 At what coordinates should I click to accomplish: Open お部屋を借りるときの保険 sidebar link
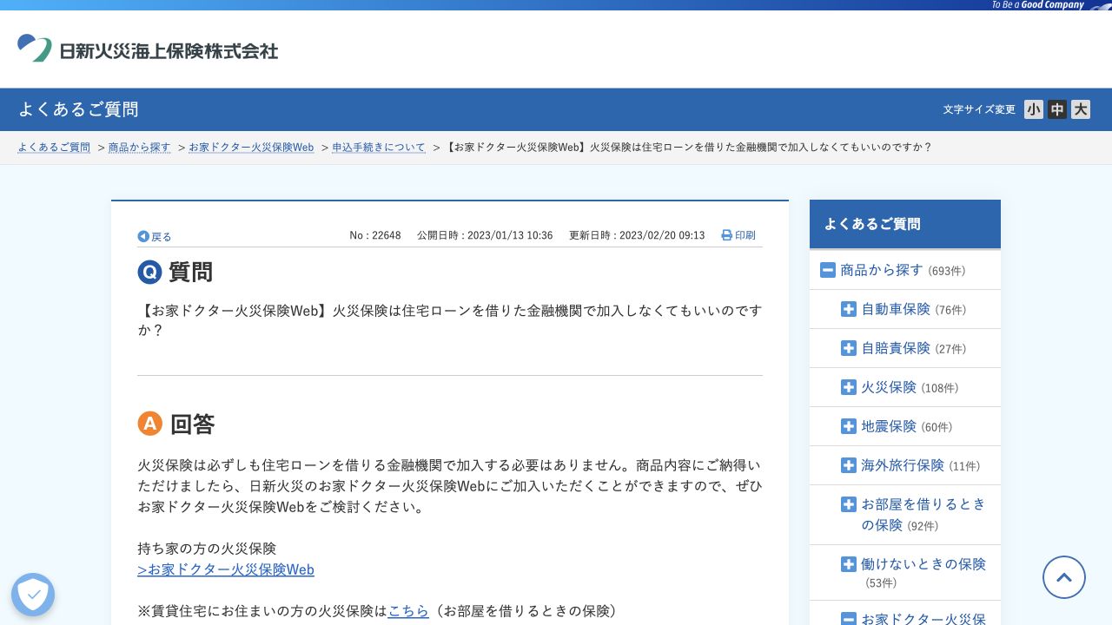click(x=923, y=515)
